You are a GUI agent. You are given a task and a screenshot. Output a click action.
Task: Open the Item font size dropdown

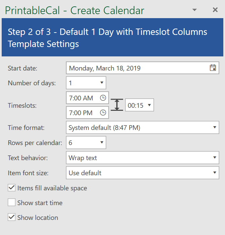tap(215, 173)
